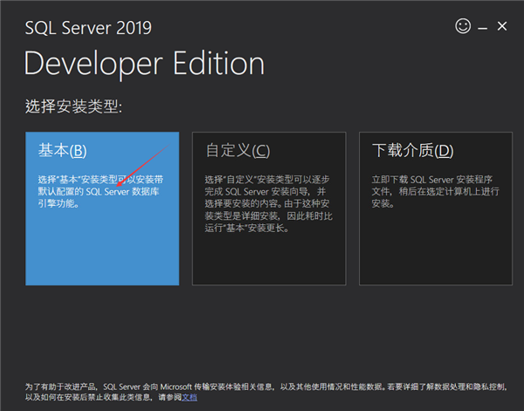
Task: Click the custom install description paragraph
Action: pyautogui.click(x=265, y=202)
